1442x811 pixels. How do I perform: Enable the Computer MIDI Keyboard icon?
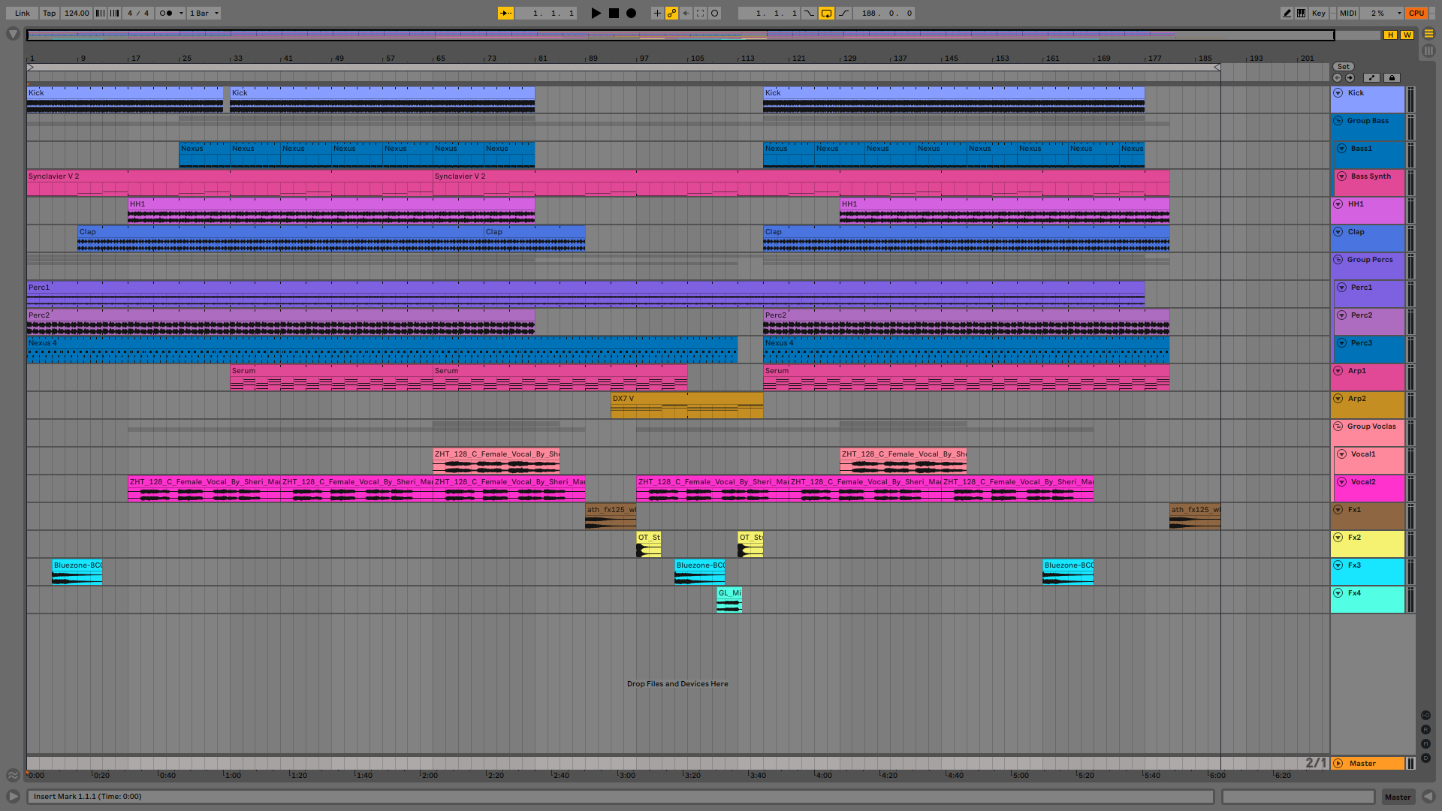(x=1301, y=13)
